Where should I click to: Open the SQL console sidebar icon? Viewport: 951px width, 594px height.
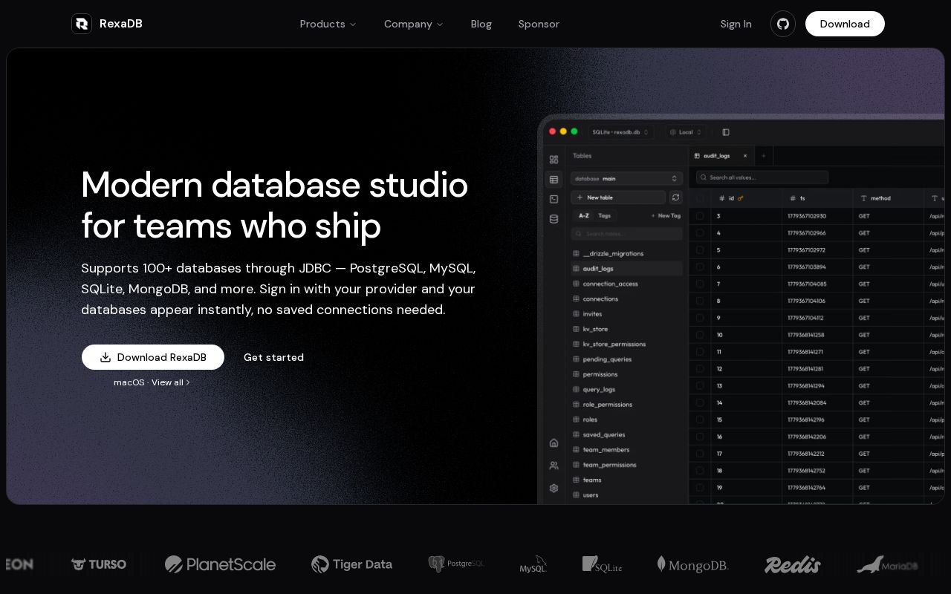(554, 199)
